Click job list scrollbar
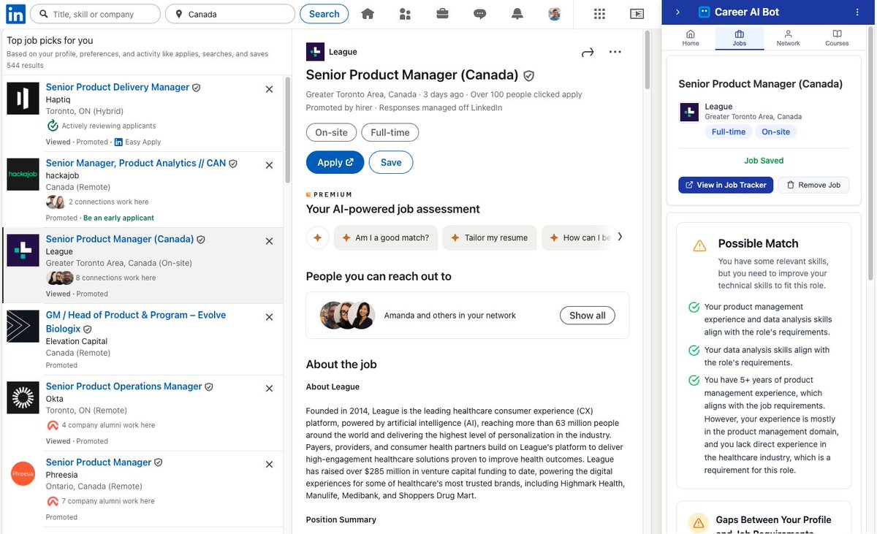This screenshot has height=534, width=877. pos(287,131)
